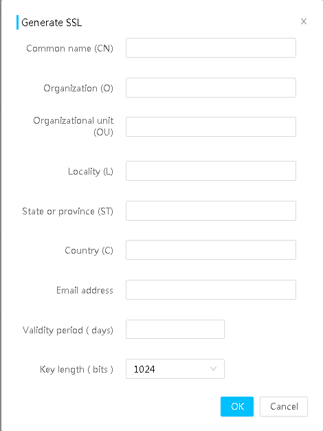
Task: Dismiss the dialog using Cancel
Action: tap(284, 406)
